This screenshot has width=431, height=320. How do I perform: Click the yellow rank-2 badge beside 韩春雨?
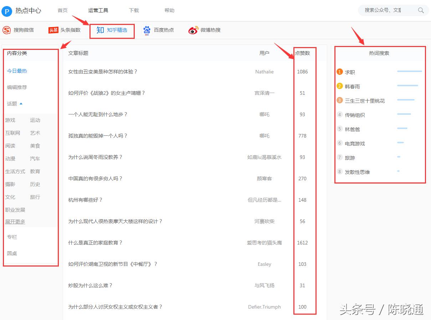[339, 86]
